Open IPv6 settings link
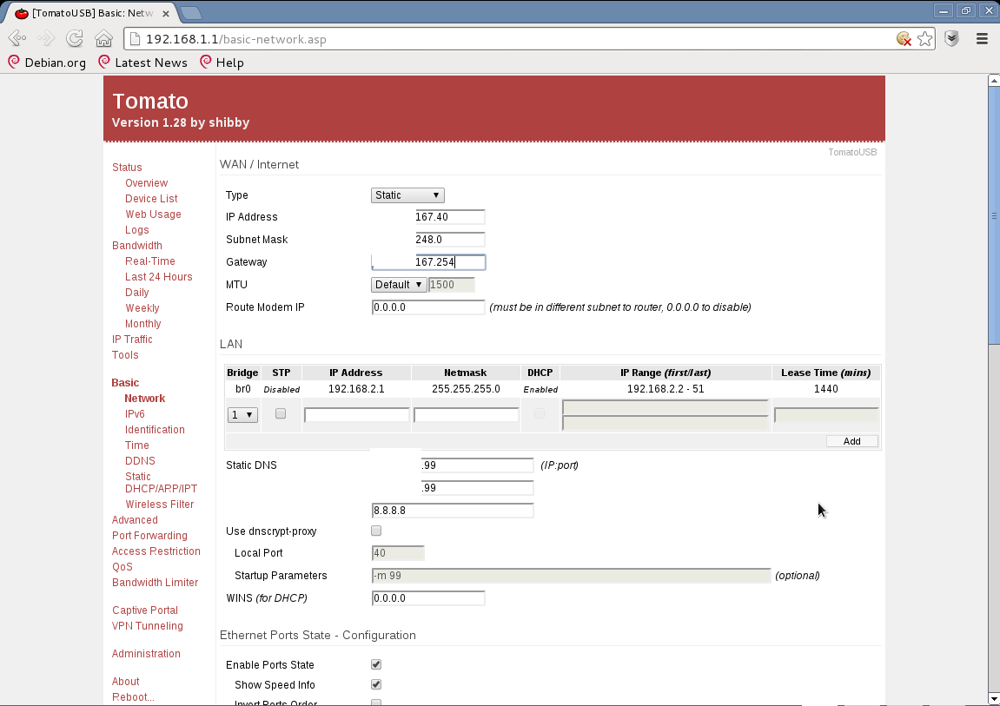This screenshot has width=1000, height=706. [135, 413]
